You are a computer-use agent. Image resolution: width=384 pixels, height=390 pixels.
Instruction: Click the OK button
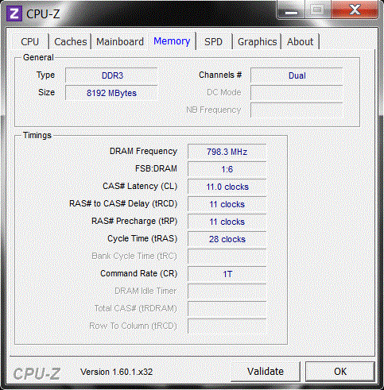[340, 372]
